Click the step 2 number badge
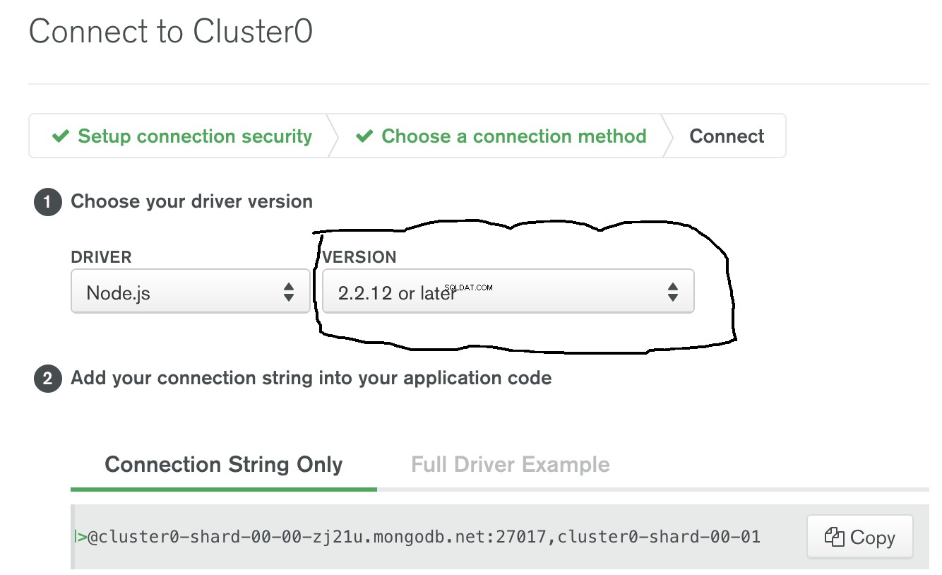 [x=47, y=379]
